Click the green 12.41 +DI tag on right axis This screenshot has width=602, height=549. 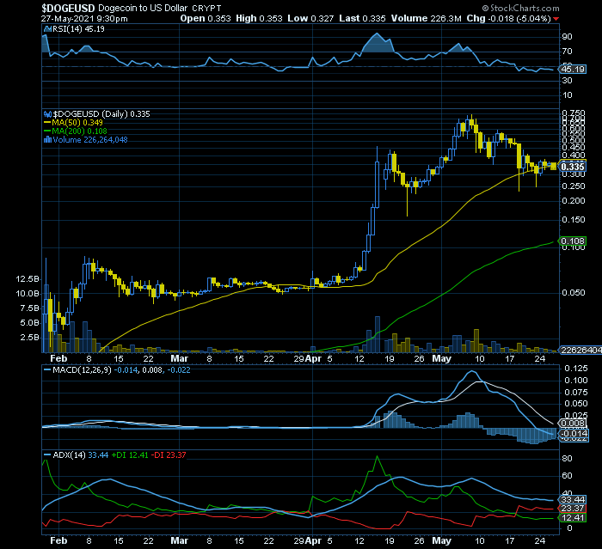573,517
